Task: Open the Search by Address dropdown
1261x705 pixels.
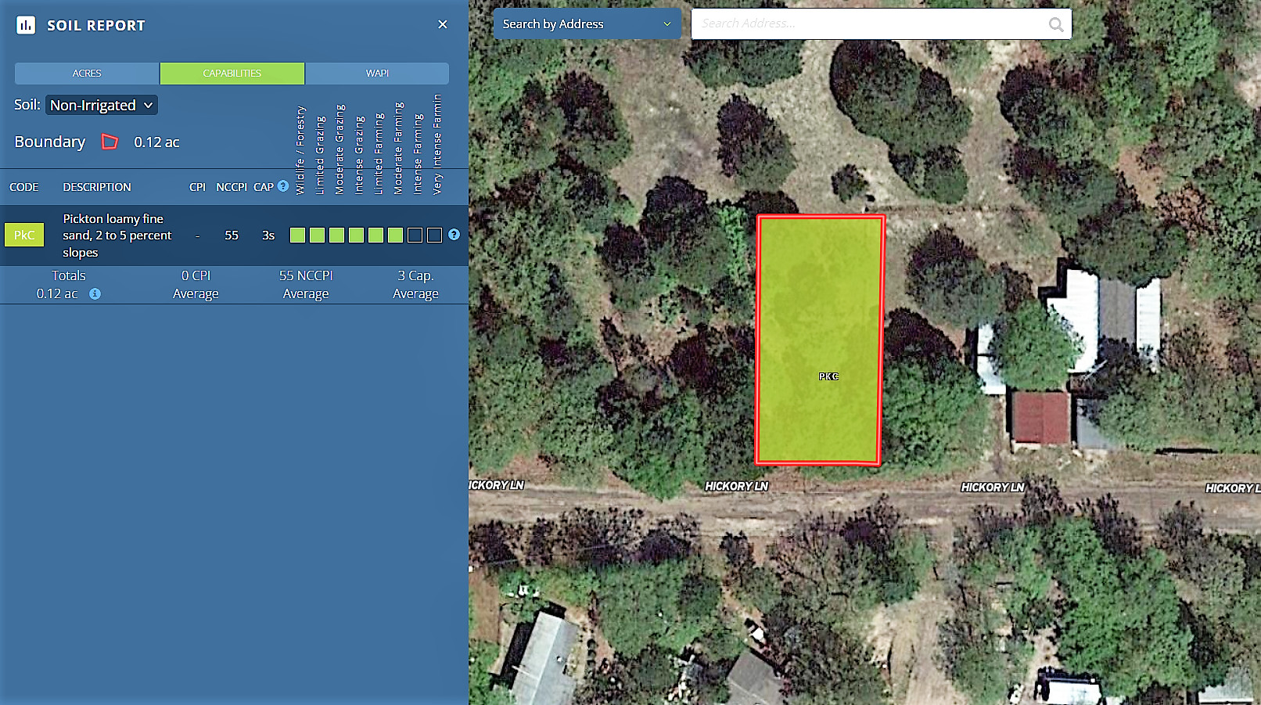Action: click(587, 24)
